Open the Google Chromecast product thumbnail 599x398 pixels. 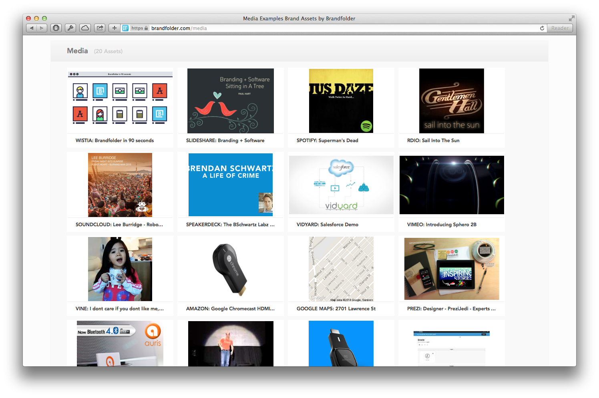coord(231,269)
